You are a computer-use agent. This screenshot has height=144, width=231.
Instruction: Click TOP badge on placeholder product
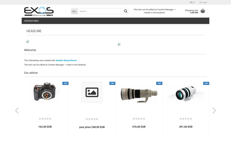pyautogui.click(x=112, y=83)
